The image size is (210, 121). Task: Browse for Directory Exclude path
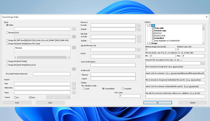click(139, 25)
